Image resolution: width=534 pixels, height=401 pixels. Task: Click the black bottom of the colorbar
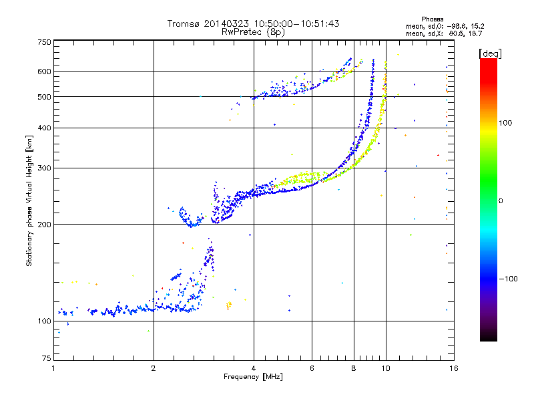(x=489, y=336)
